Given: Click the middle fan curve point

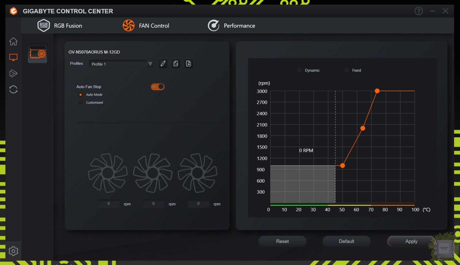Looking at the screenshot, I should [x=363, y=128].
